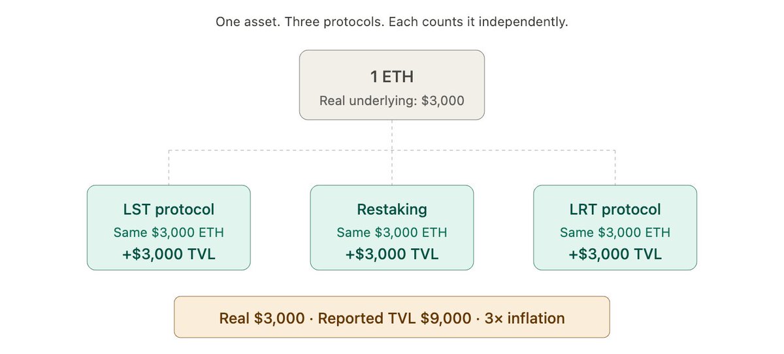Click '+$3,000 TVL' in the Restaking box
Screen dimensions: 784x354
click(392, 254)
